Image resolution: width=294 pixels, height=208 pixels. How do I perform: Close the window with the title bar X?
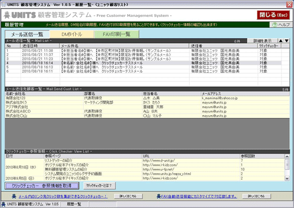pos(290,4)
